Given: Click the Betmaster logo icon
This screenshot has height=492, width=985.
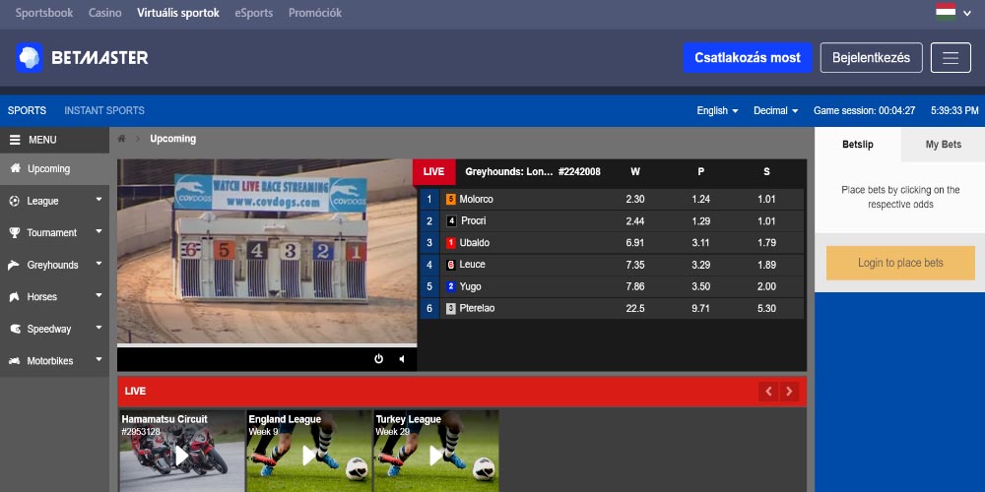Looking at the screenshot, I should [30, 58].
